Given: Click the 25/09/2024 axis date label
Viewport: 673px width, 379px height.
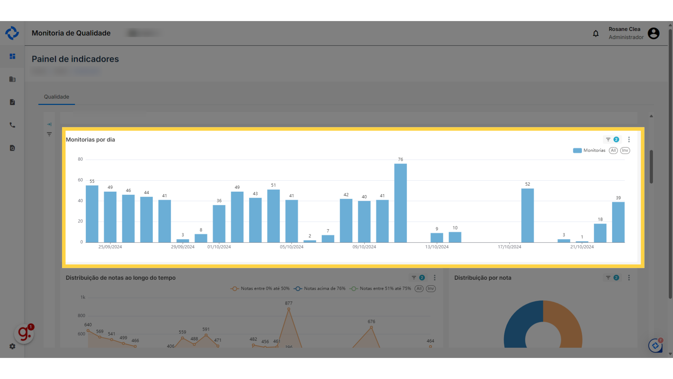Looking at the screenshot, I should 110,247.
